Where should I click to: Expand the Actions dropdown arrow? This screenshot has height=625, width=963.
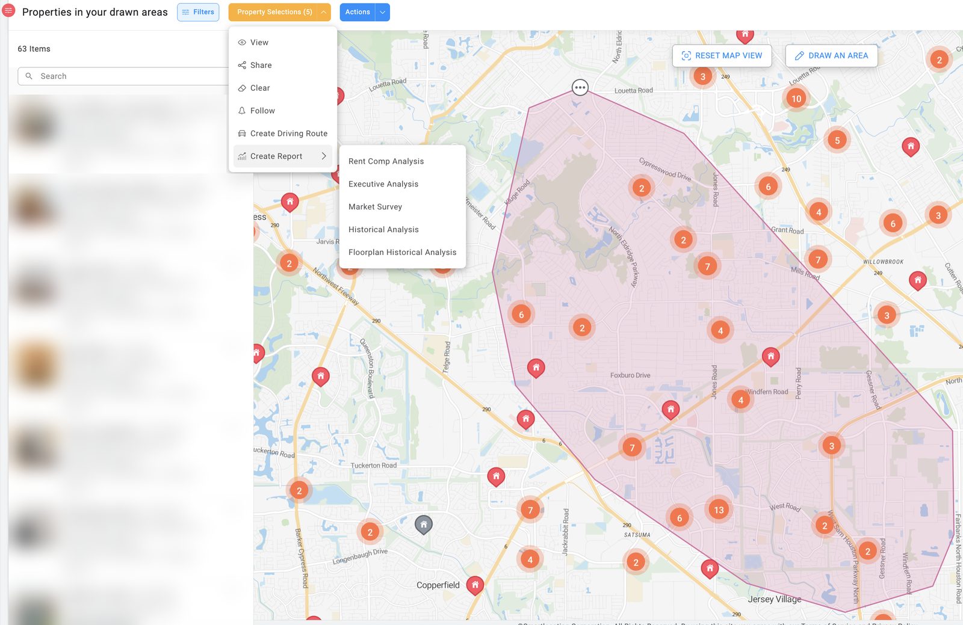click(x=383, y=12)
